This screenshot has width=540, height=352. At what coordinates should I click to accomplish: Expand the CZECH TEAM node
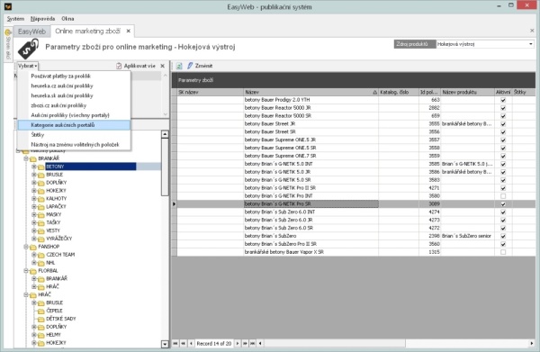[34, 255]
